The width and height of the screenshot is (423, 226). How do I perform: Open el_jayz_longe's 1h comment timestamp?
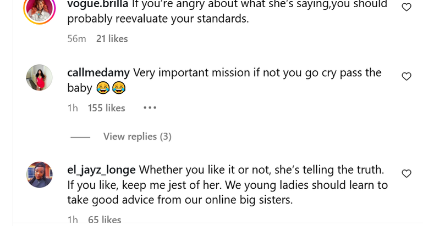tap(73, 220)
